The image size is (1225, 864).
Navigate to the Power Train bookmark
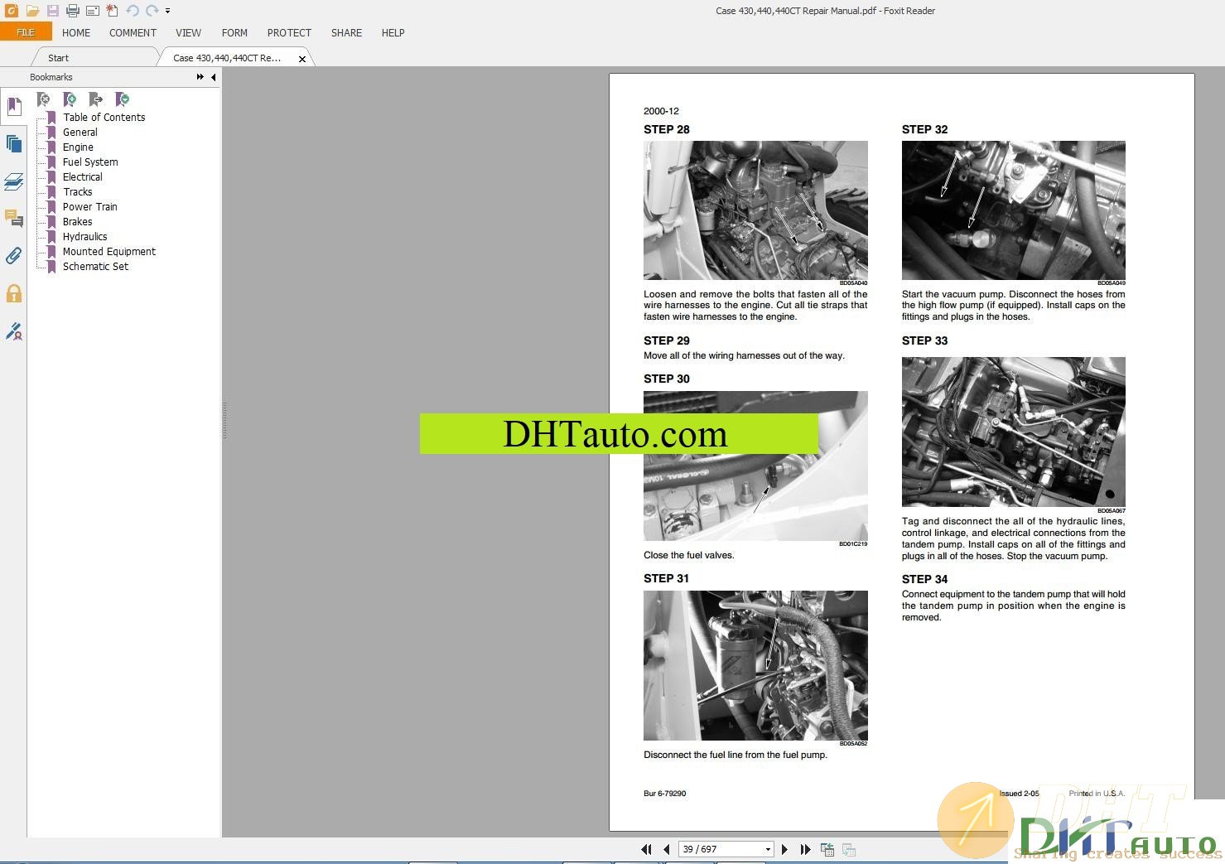[90, 207]
